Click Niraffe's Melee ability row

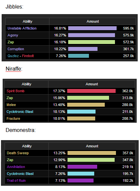click(x=70, y=105)
